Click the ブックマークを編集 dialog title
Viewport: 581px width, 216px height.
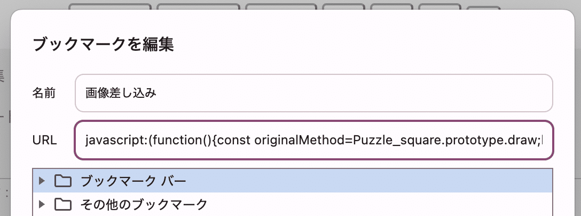click(x=103, y=44)
